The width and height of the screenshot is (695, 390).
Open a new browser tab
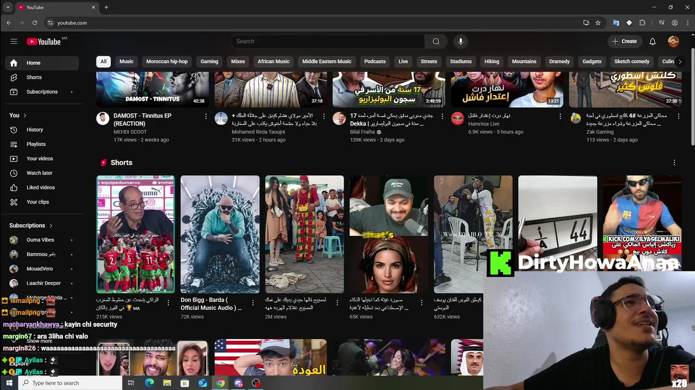pos(106,7)
